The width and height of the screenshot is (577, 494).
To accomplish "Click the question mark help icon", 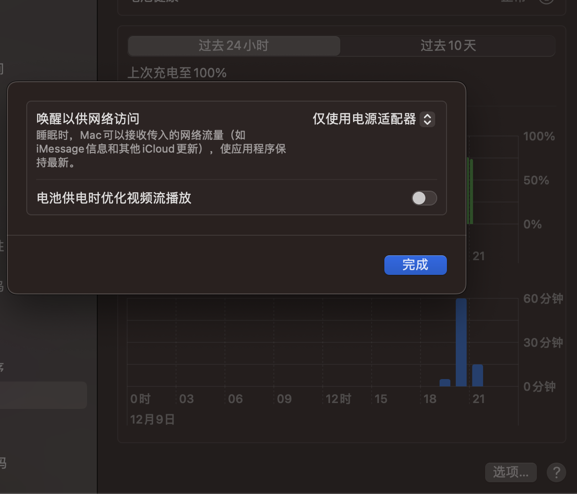I will (556, 472).
